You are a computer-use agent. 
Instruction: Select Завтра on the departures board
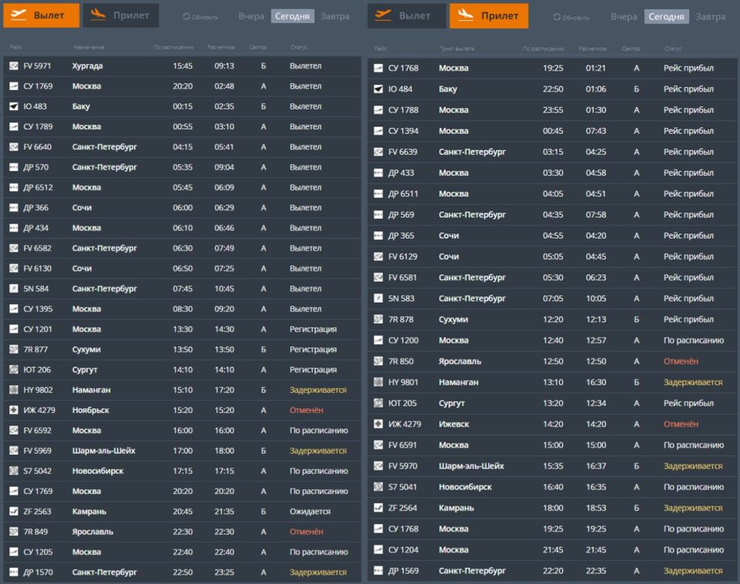click(x=335, y=16)
